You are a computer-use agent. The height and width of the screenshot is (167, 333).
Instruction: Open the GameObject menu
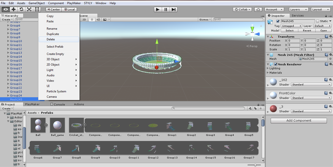[37, 3]
